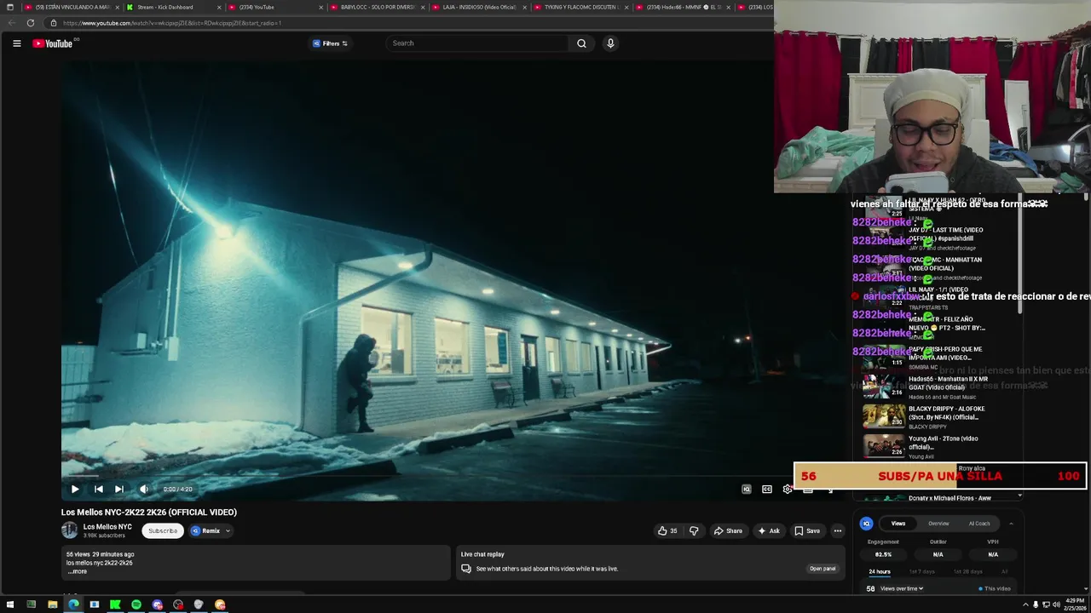
Task: Open File Explorer from taskbar
Action: tap(52, 604)
